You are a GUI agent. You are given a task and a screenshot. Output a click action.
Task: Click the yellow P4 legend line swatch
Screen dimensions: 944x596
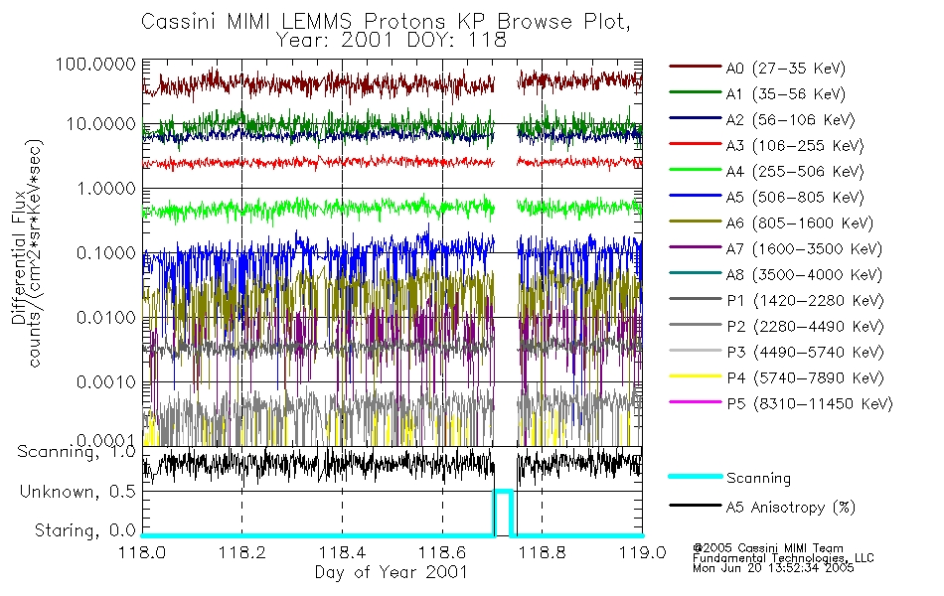click(x=696, y=376)
